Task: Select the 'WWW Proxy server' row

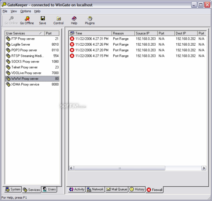Action: (x=32, y=78)
